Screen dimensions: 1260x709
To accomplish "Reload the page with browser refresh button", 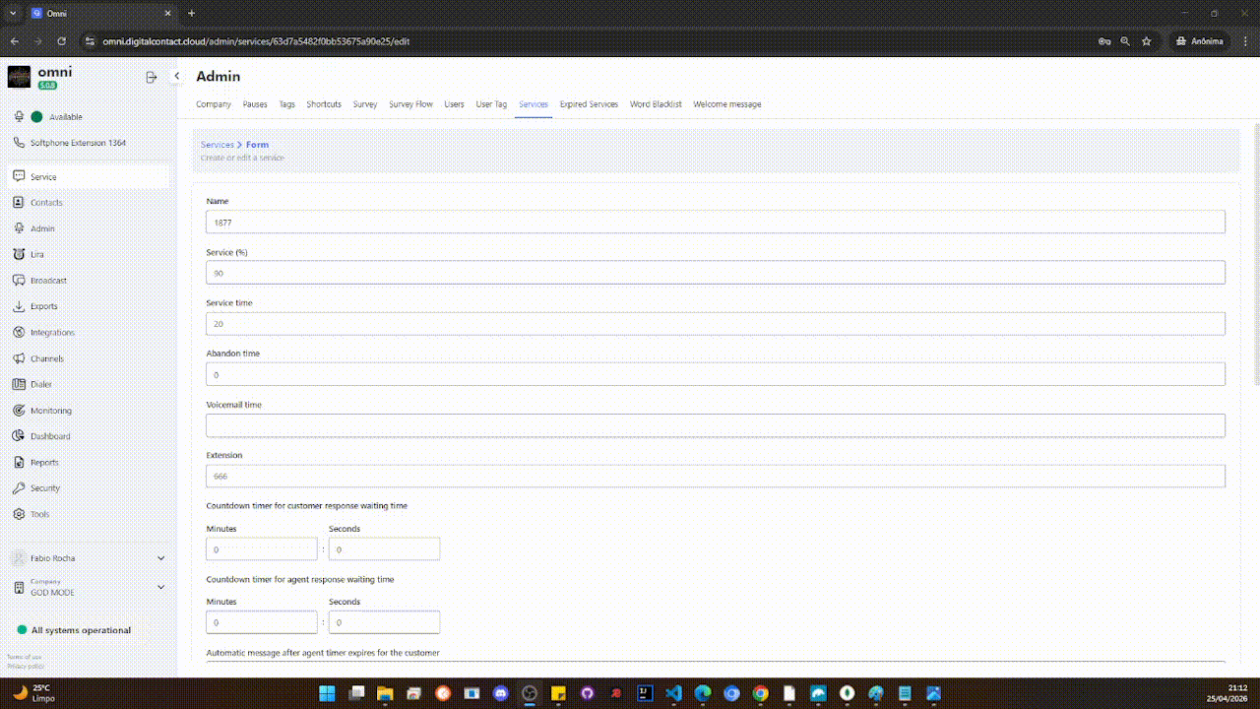I will [x=61, y=41].
